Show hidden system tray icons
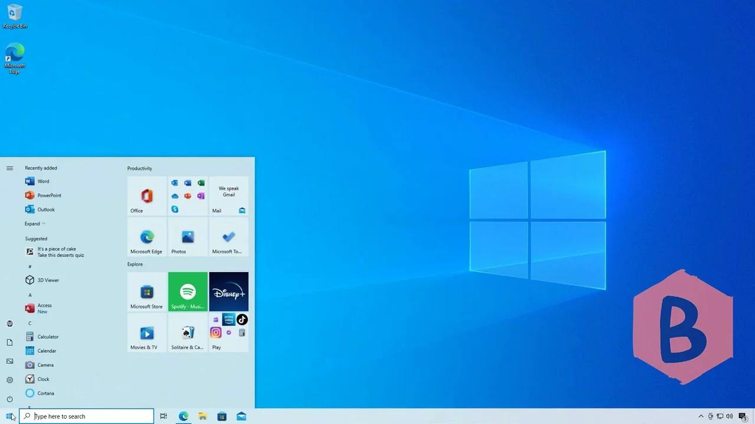The height and width of the screenshot is (424, 755). [701, 416]
